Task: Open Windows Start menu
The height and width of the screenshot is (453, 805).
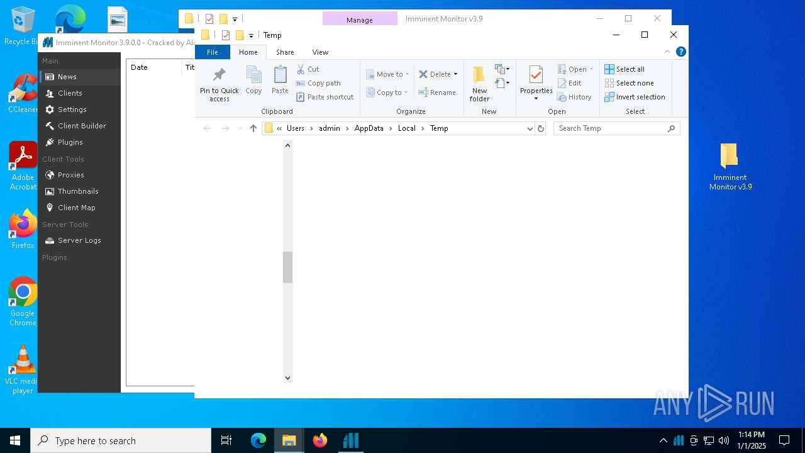Action: tap(15, 440)
